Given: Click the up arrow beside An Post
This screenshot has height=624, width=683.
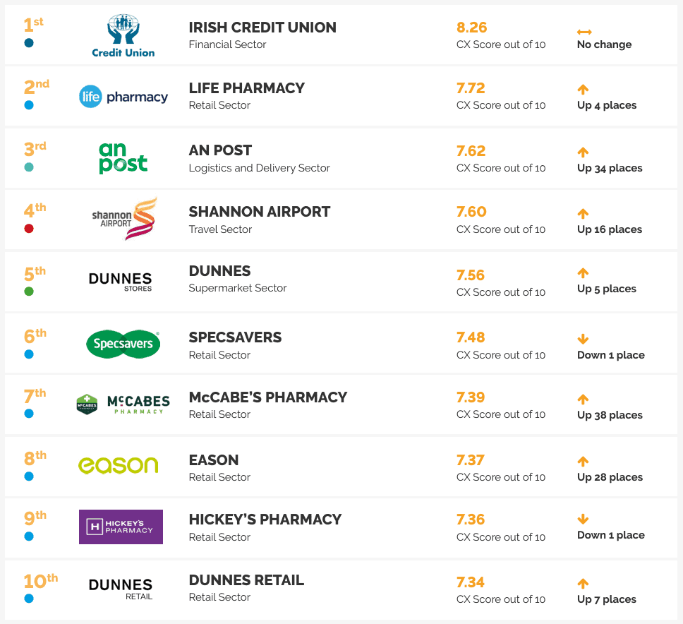Looking at the screenshot, I should pyautogui.click(x=583, y=152).
